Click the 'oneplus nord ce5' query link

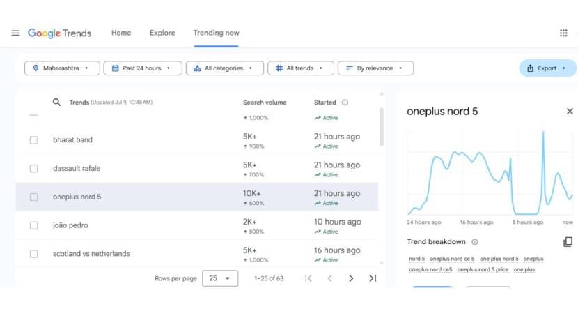pos(430,270)
